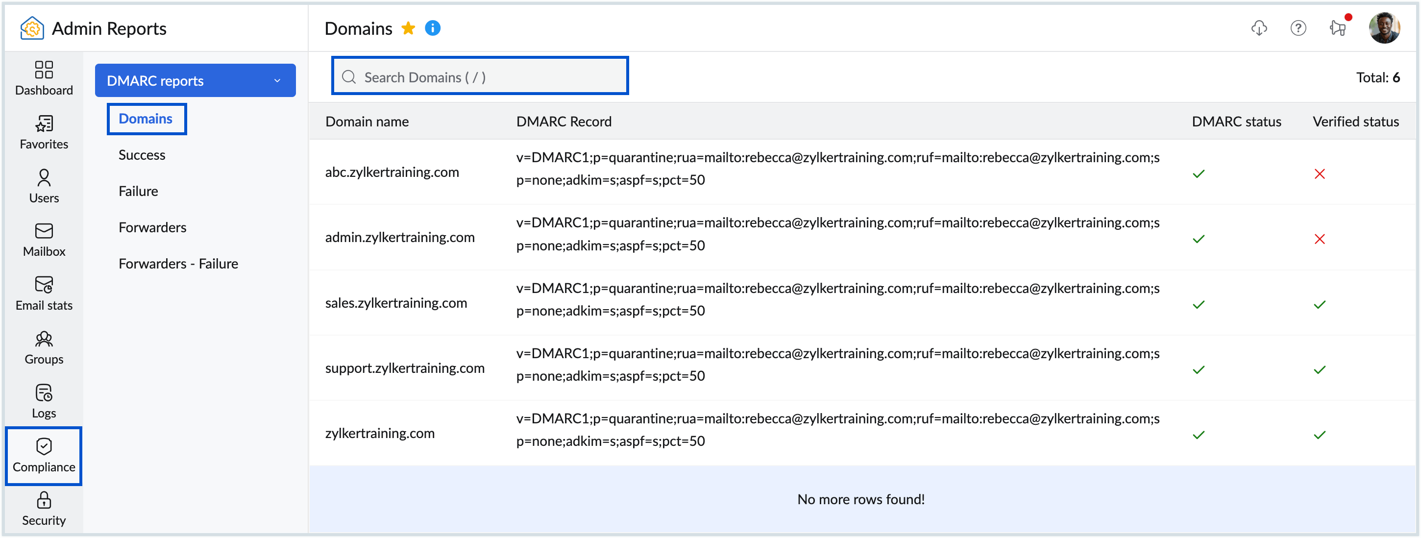Open Mailbox reports icon
Viewport: 1421px width, 538px height.
[x=44, y=240]
